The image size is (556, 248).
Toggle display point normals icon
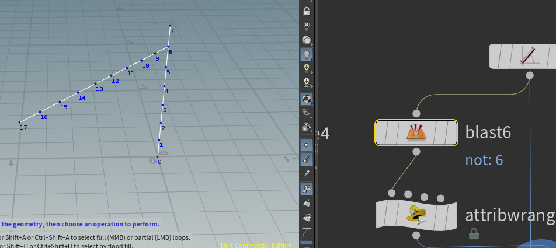[307, 159]
